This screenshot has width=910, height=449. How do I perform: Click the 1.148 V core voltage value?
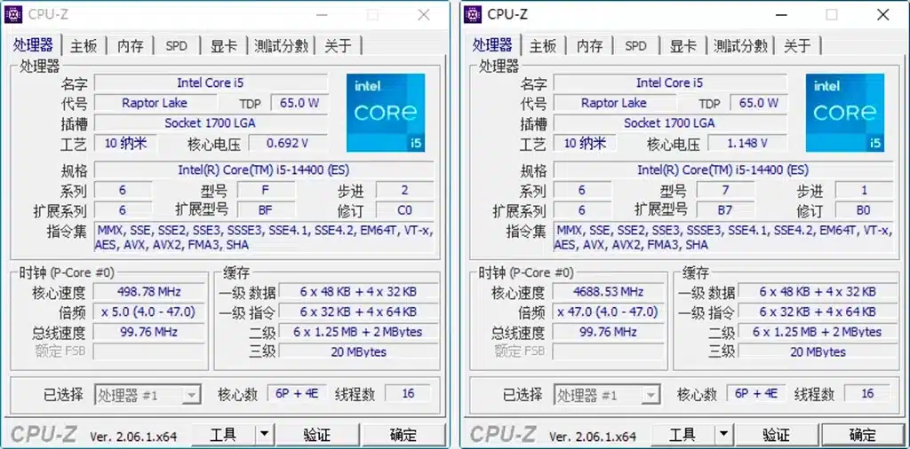click(746, 143)
